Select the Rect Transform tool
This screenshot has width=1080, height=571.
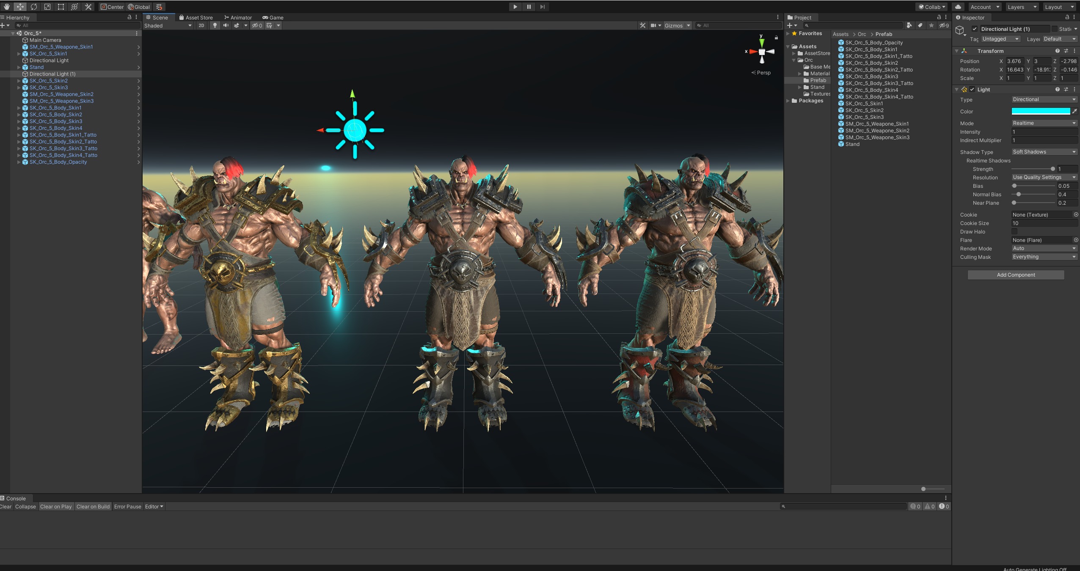(x=61, y=7)
